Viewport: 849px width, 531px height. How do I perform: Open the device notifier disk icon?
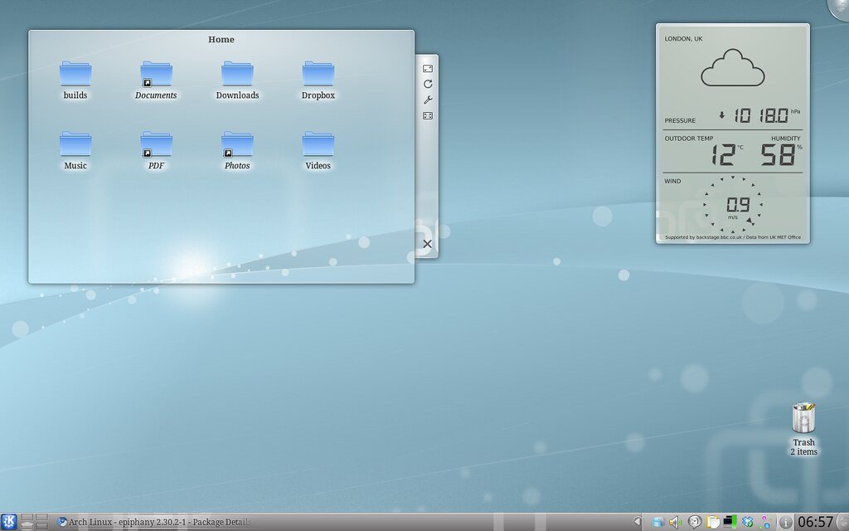click(x=658, y=522)
